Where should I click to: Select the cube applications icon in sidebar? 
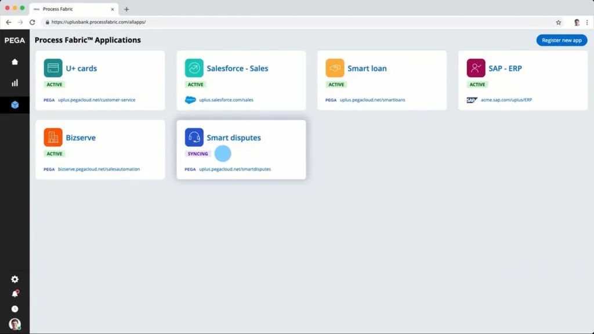(x=15, y=105)
